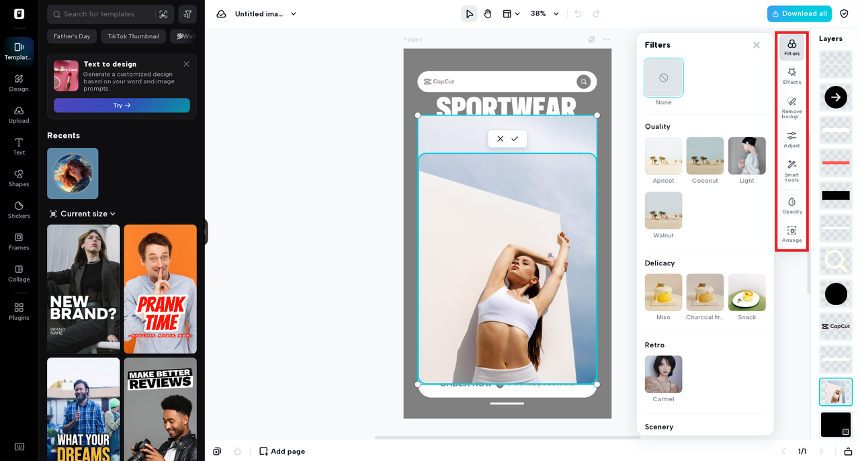Image resolution: width=860 pixels, height=461 pixels.
Task: Open the Upload sidebar tab
Action: 19,114
